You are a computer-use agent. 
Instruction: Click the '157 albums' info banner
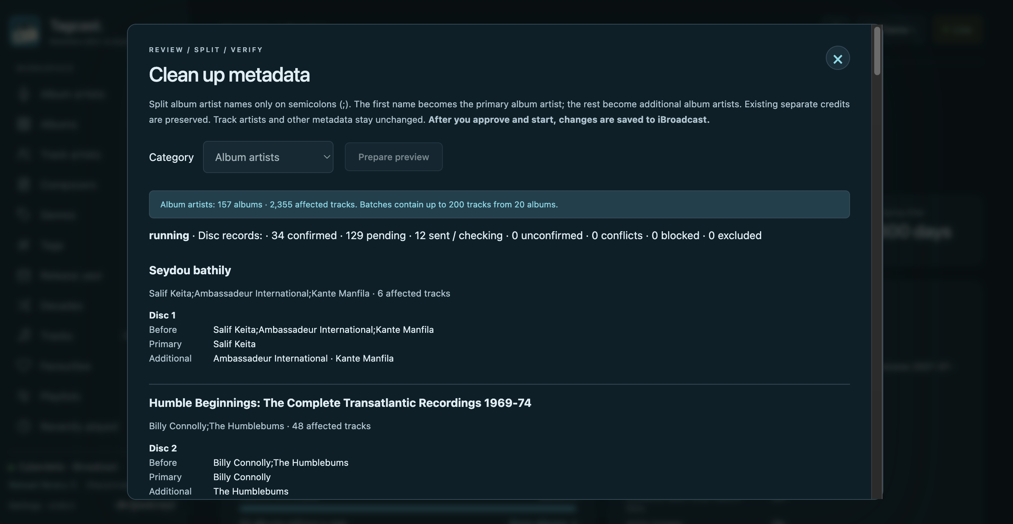click(500, 204)
